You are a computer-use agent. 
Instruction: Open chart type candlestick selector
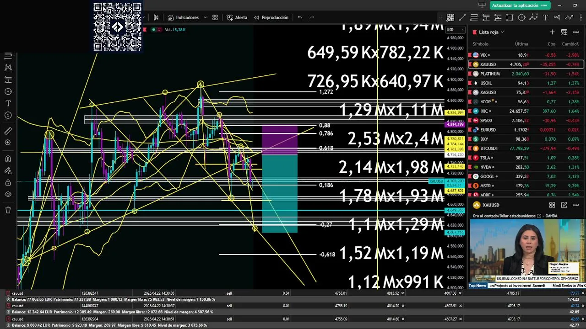[x=156, y=17]
